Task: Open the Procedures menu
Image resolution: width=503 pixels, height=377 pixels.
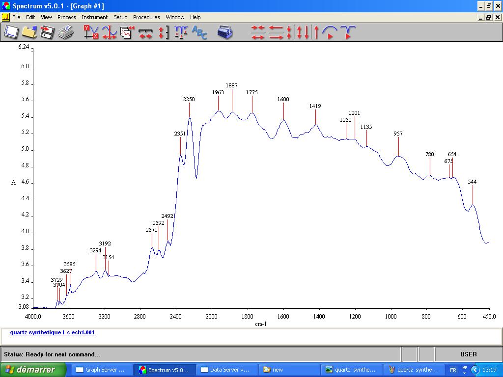Action: point(146,17)
